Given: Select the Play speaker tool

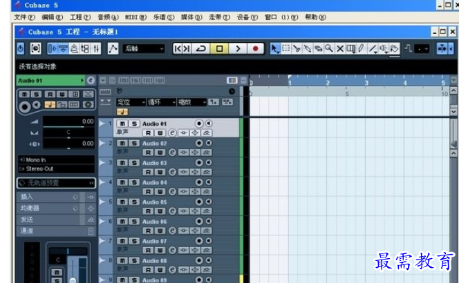Looking at the screenshot, I should (x=383, y=48).
